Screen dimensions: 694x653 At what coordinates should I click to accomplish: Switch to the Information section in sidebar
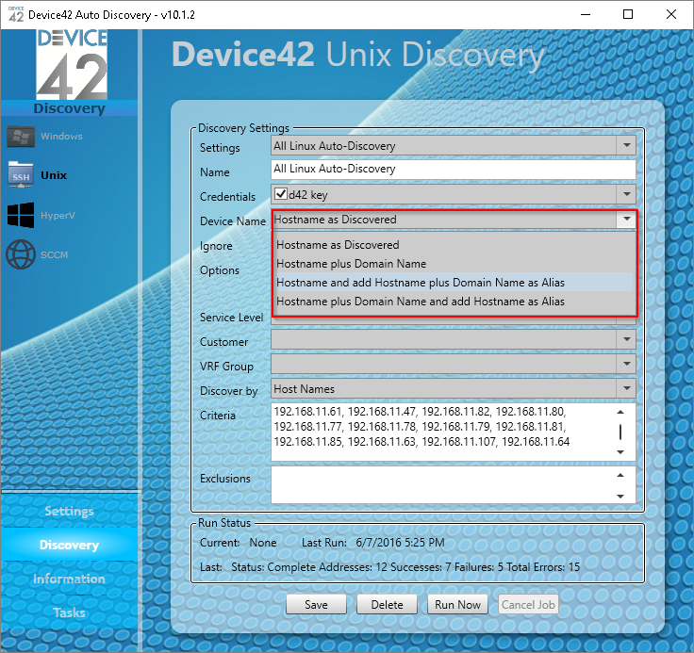coord(69,579)
